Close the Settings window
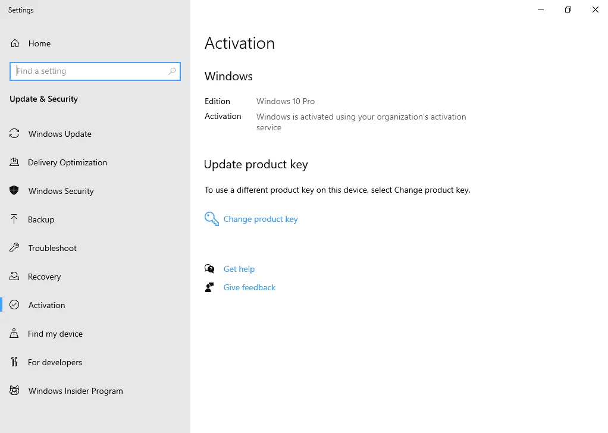 click(595, 10)
